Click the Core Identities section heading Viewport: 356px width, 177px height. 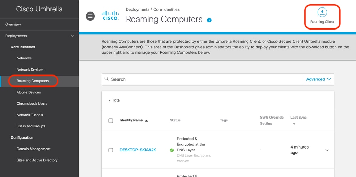click(x=23, y=47)
